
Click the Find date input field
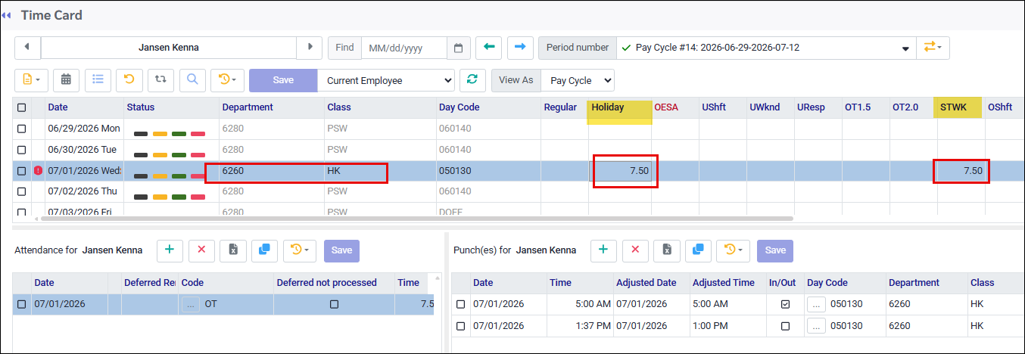404,48
